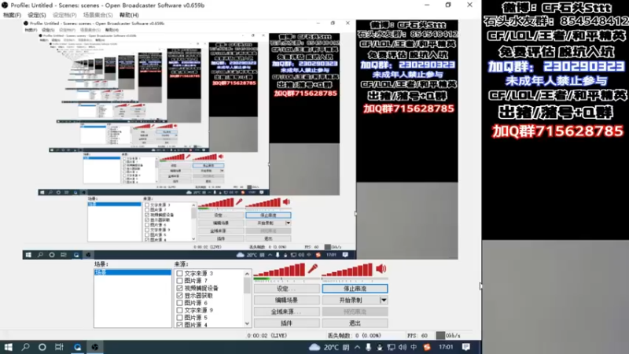Open the 设定档(P) menu

(x=64, y=15)
